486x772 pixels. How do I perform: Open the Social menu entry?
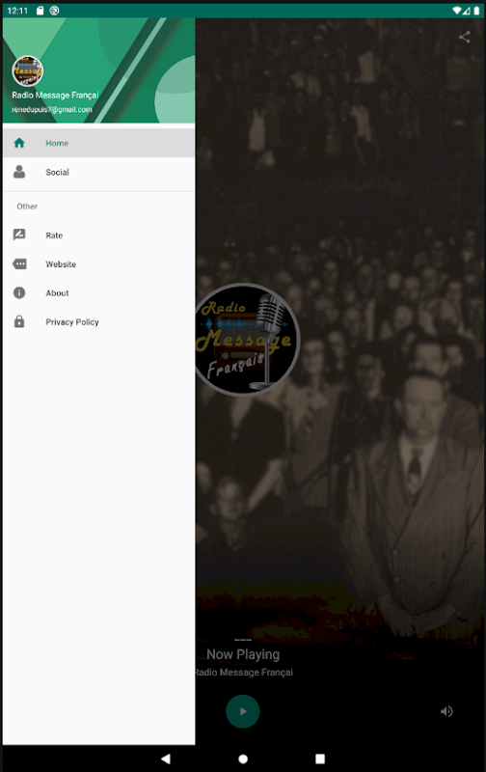tap(99, 172)
